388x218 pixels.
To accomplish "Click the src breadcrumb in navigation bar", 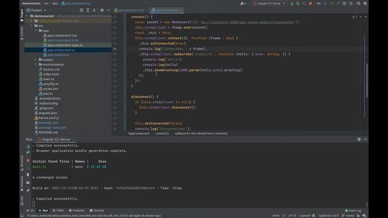I will (x=46, y=4).
